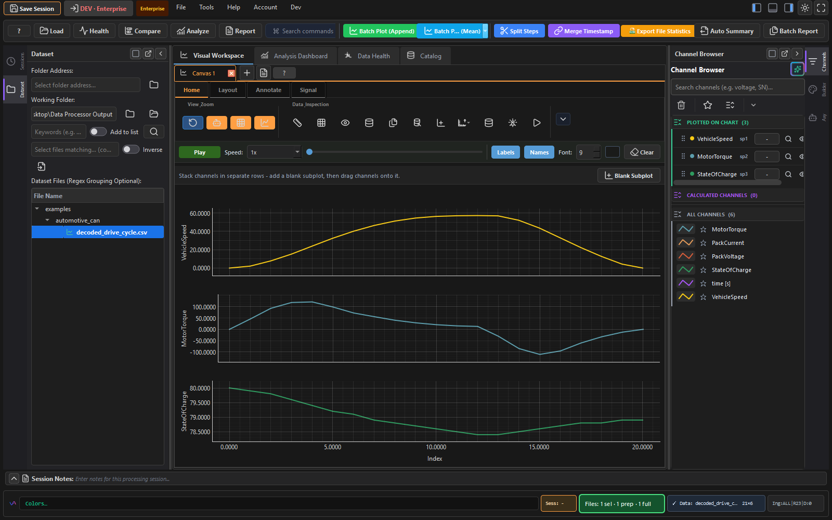Switch to the Analysis Dashboard tab

click(x=294, y=56)
